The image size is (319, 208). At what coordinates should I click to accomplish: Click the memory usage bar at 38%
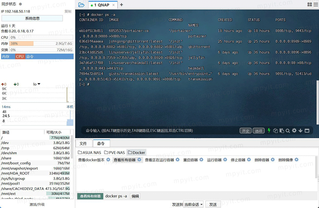coord(41,43)
